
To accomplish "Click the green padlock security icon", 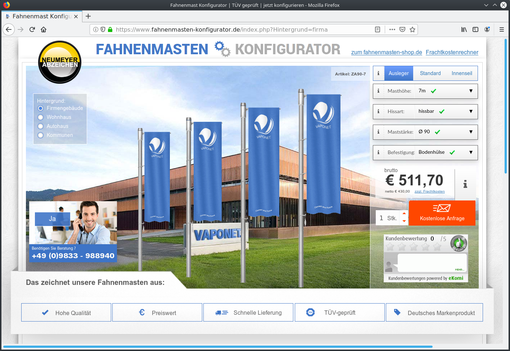I will [110, 29].
